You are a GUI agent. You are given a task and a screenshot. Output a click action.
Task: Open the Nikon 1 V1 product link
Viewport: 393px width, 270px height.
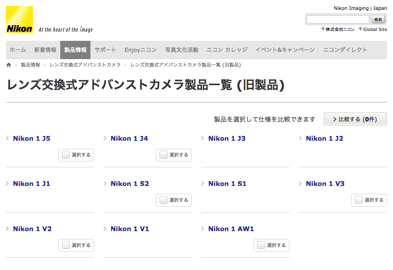(x=130, y=229)
